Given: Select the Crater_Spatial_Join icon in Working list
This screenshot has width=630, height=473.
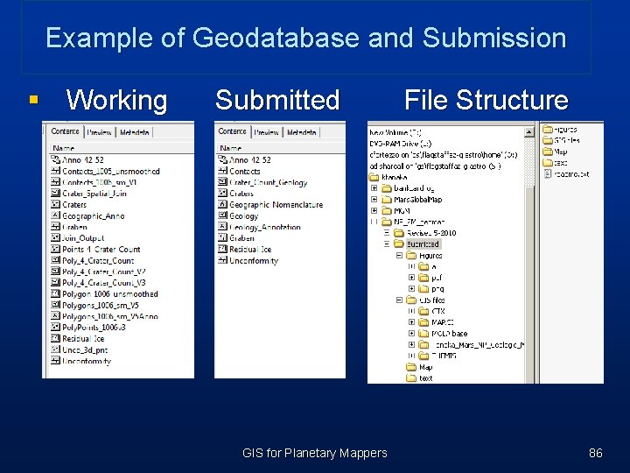Looking at the screenshot, I should click(x=55, y=193).
